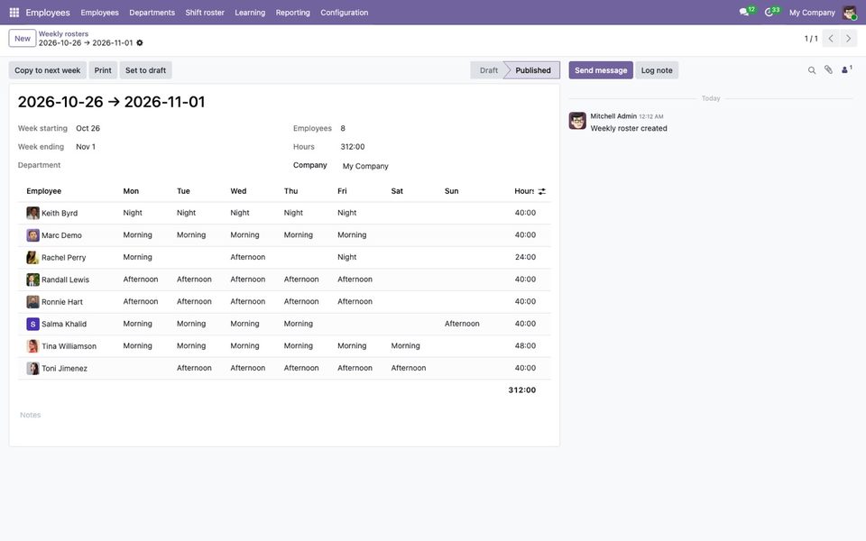Image resolution: width=866 pixels, height=541 pixels.
Task: Click Toni Jimenez's avatar
Action: click(32, 368)
